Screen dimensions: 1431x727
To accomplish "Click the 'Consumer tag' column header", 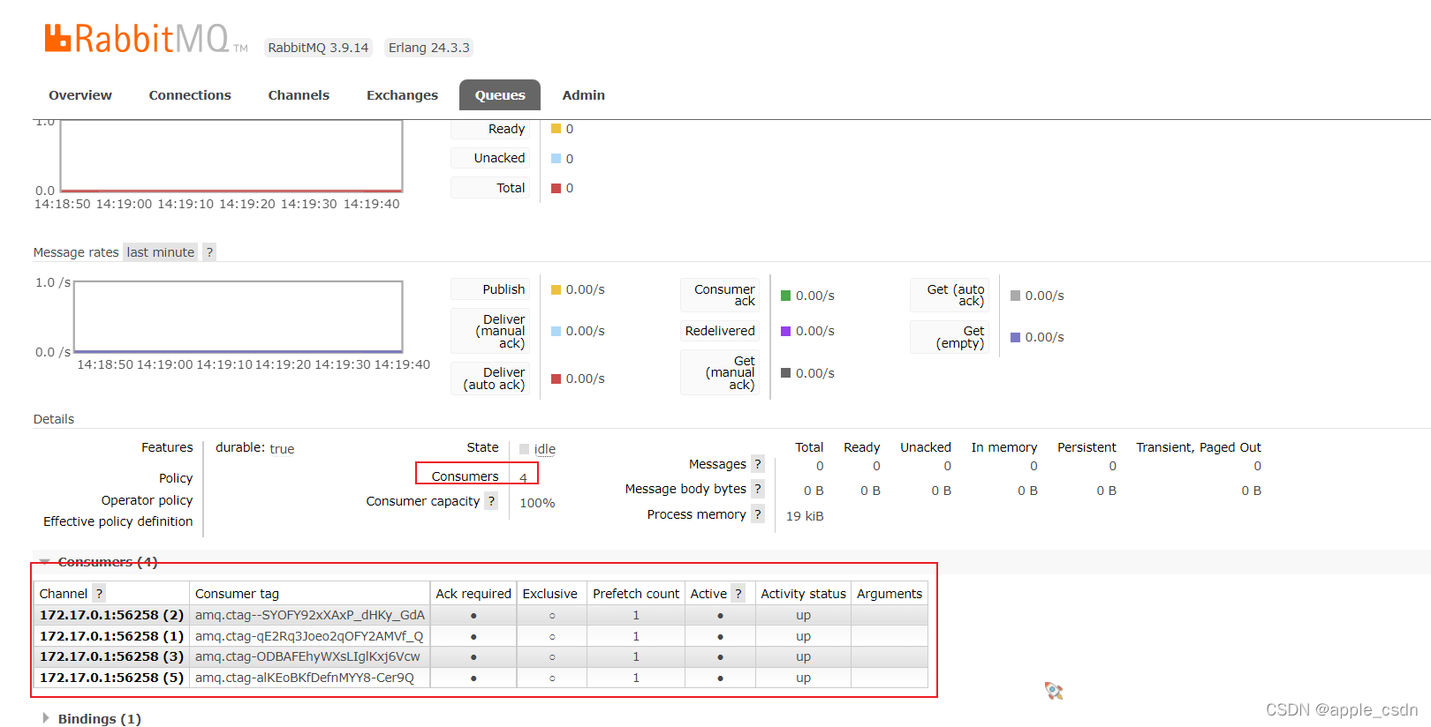I will pos(237,594).
